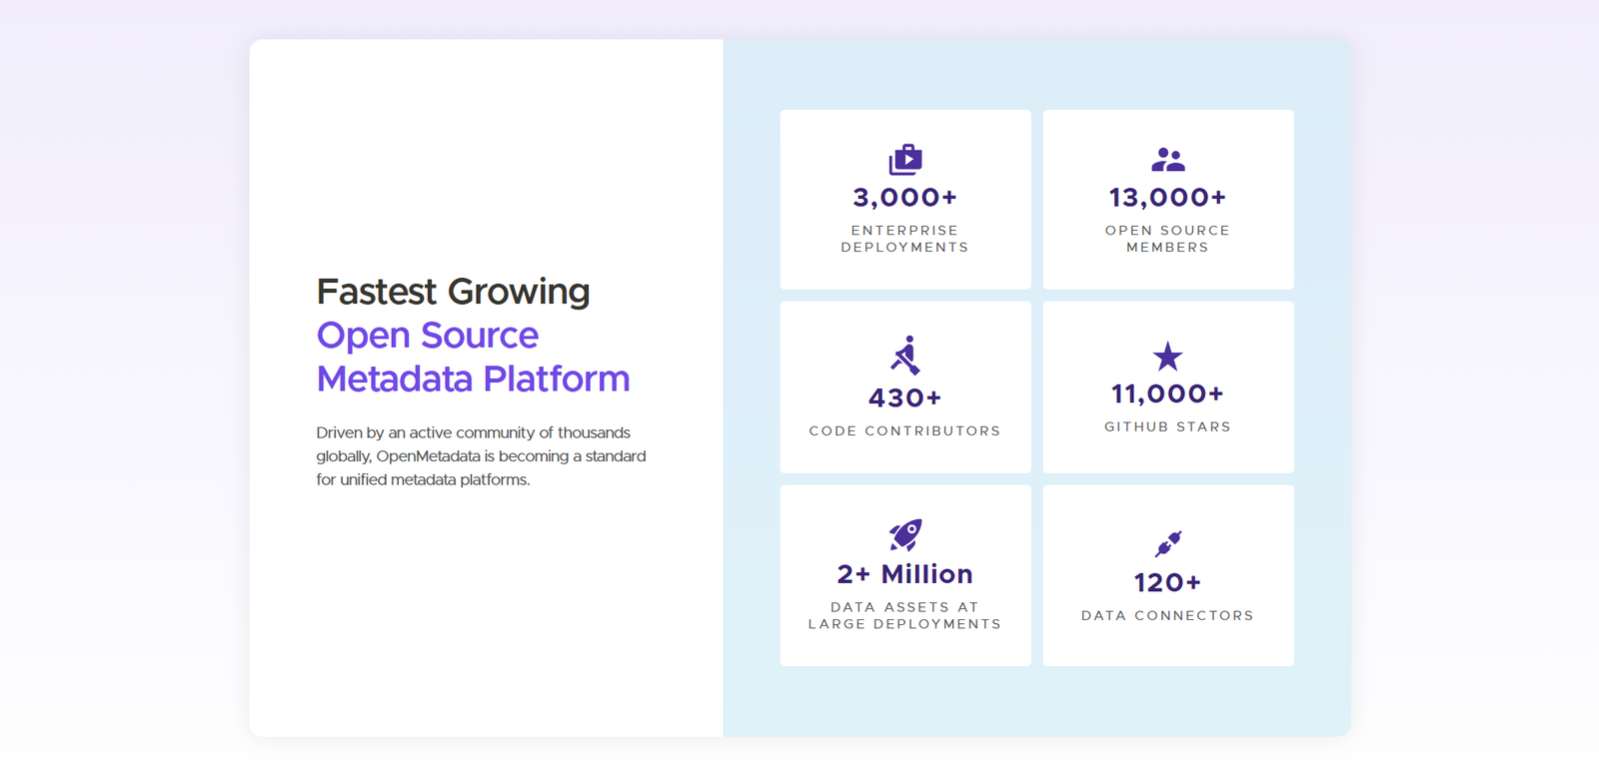Click the Fastest Growing heading line
Screen dimensions: 1599x761
tap(453, 292)
